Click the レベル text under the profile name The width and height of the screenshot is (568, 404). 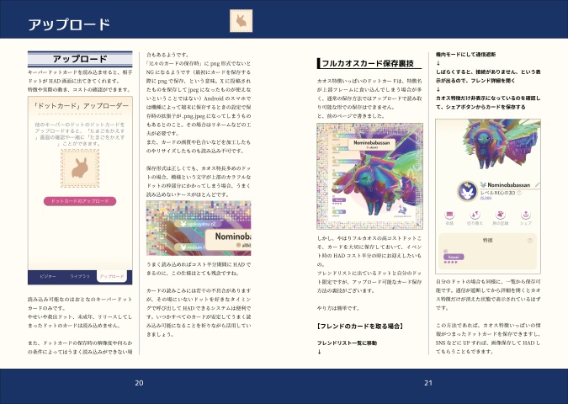[497, 193]
